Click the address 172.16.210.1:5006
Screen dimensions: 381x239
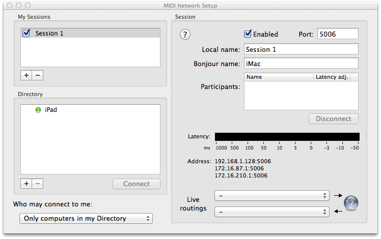click(x=241, y=175)
